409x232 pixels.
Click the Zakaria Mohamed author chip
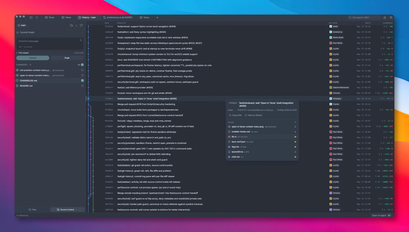(339, 87)
